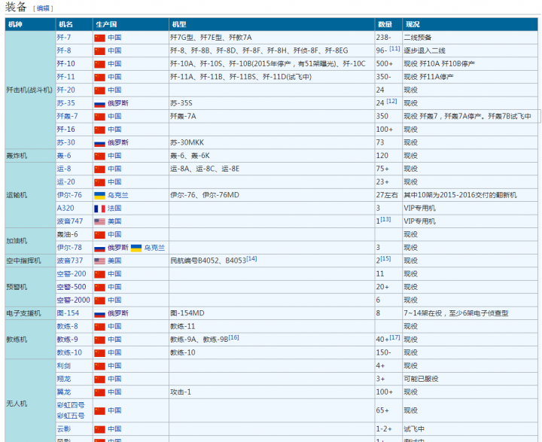
Task: Click the Russian flag in 图-154 row
Action: [x=99, y=314]
